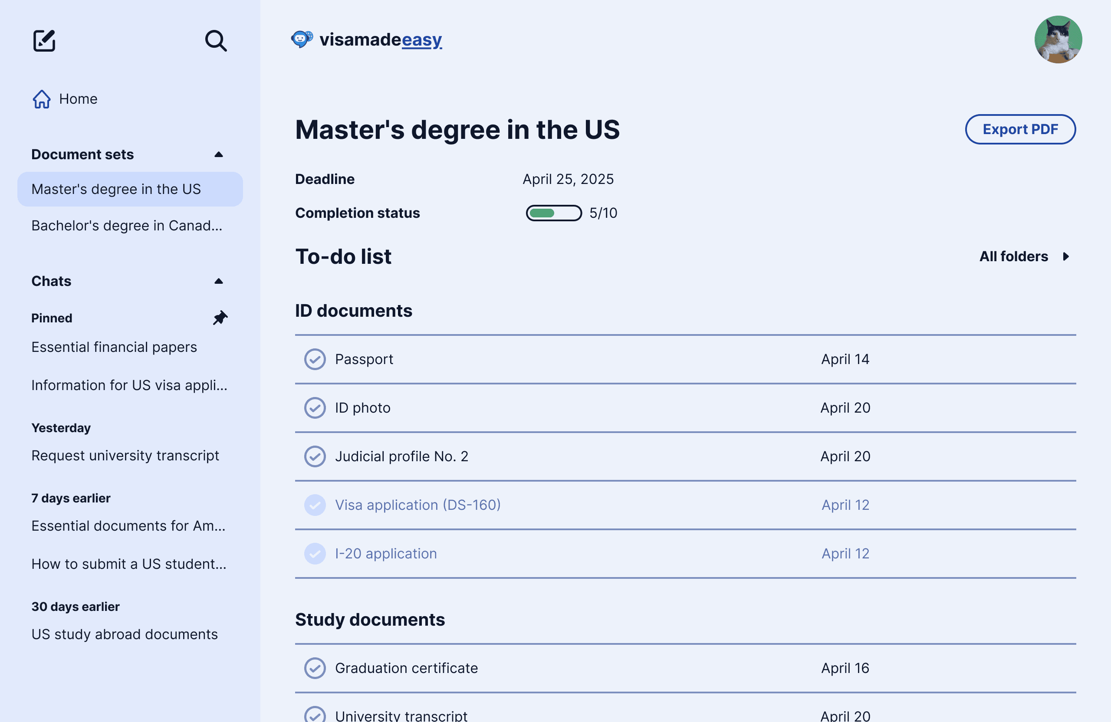The image size is (1111, 722).
Task: Expand All folders arrow
Action: point(1066,256)
